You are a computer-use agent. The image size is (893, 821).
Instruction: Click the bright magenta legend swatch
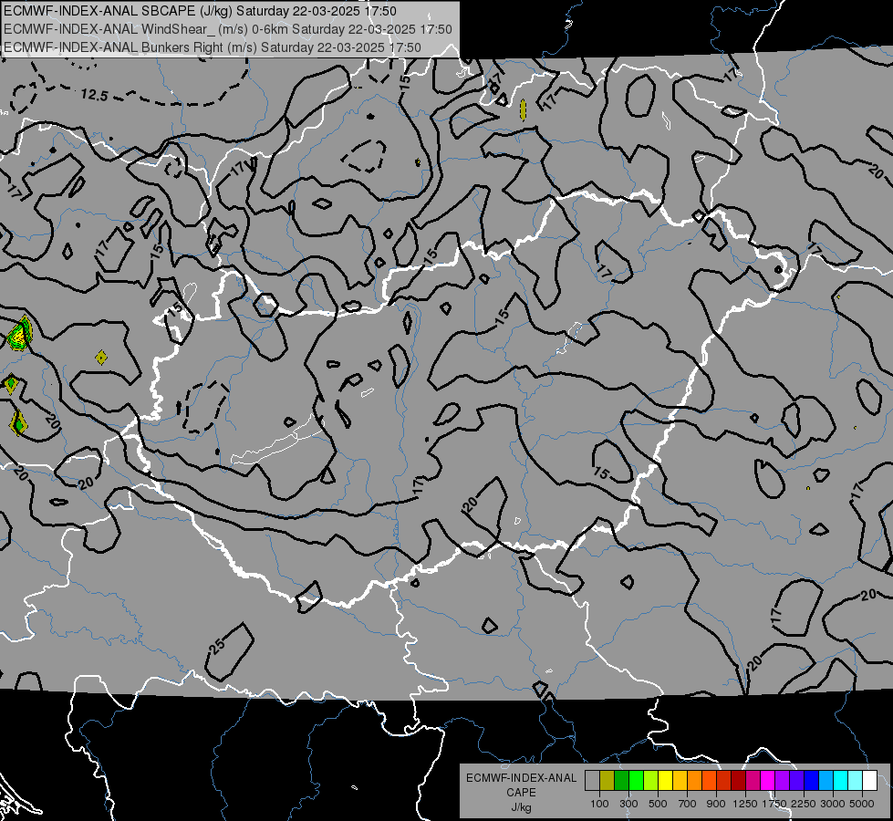point(768,781)
